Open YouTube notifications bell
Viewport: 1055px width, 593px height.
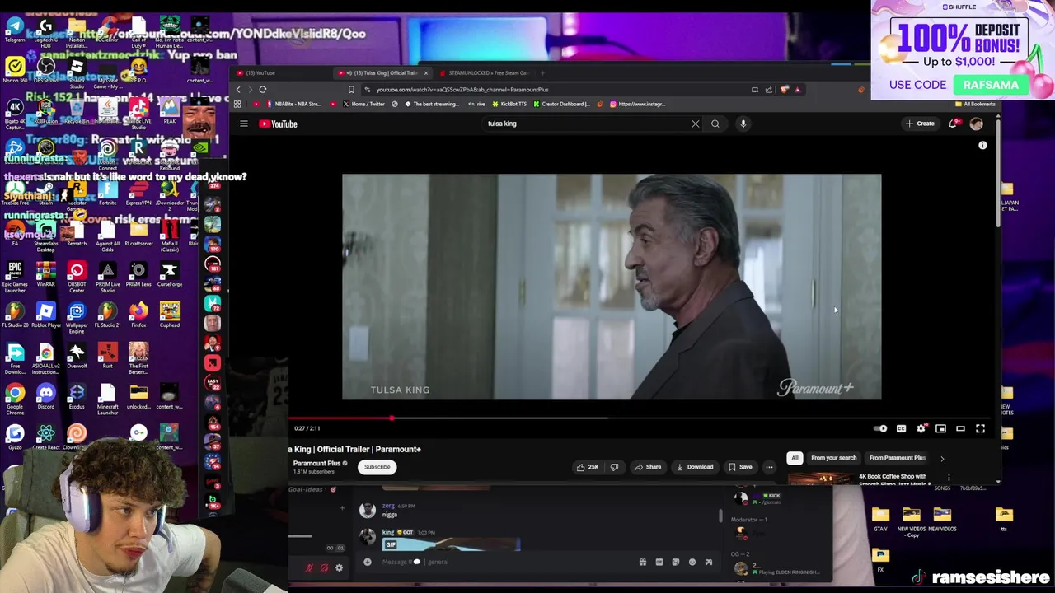(953, 124)
